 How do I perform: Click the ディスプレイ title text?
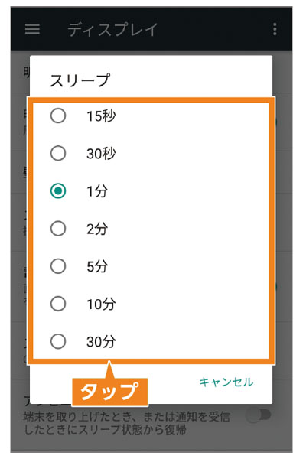[112, 29]
